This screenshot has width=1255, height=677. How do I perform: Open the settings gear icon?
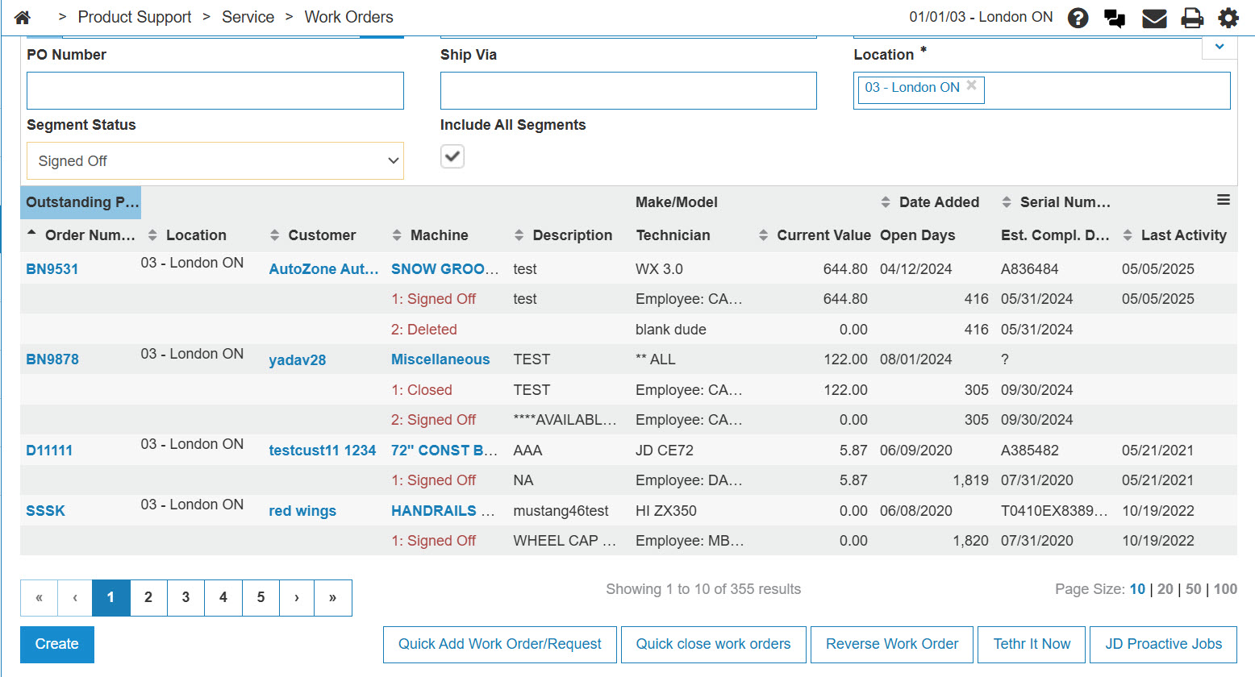click(x=1228, y=18)
